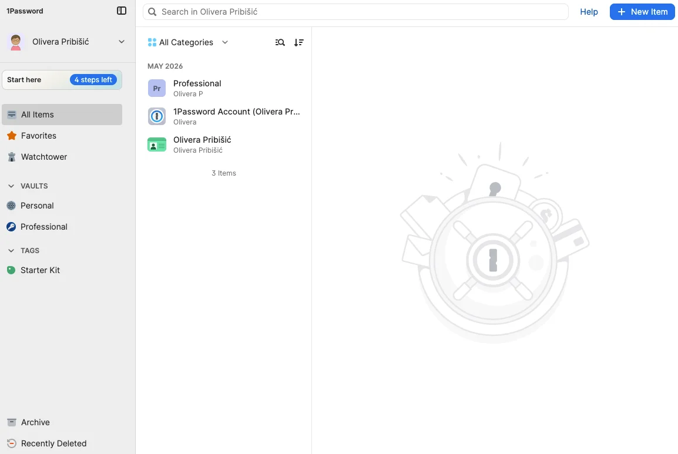Select the 1Password Account item
Image resolution: width=678 pixels, height=454 pixels.
(x=224, y=116)
